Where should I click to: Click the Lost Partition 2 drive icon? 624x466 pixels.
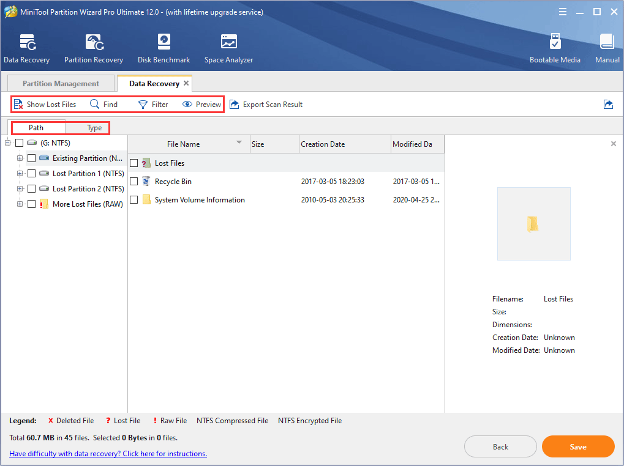[x=44, y=188]
